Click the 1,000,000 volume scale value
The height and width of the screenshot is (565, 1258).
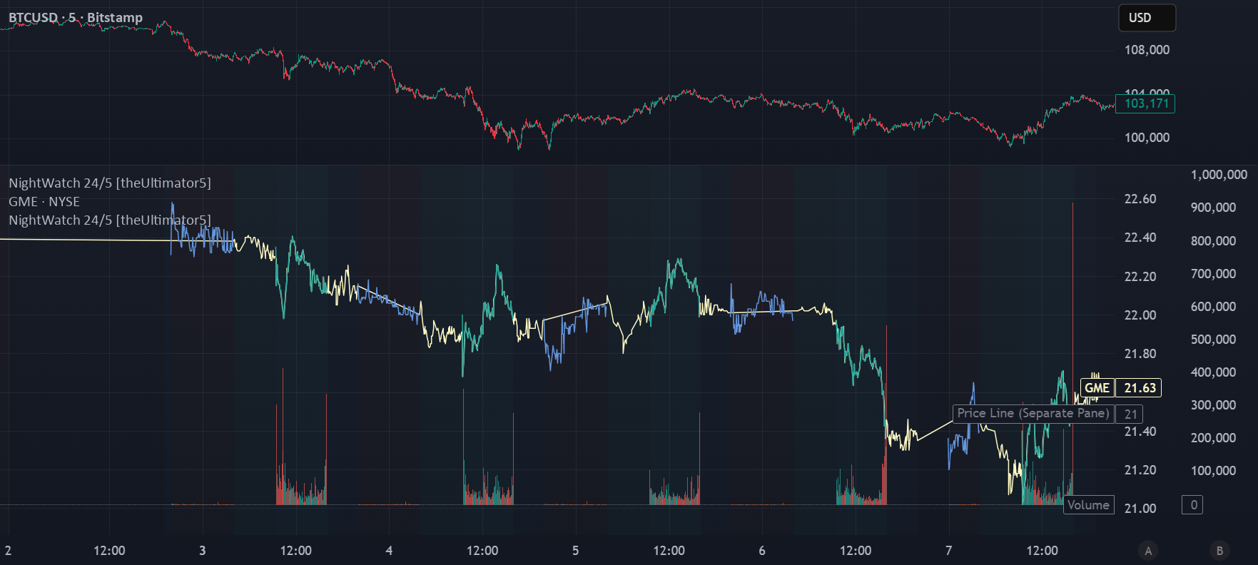[1219, 175]
